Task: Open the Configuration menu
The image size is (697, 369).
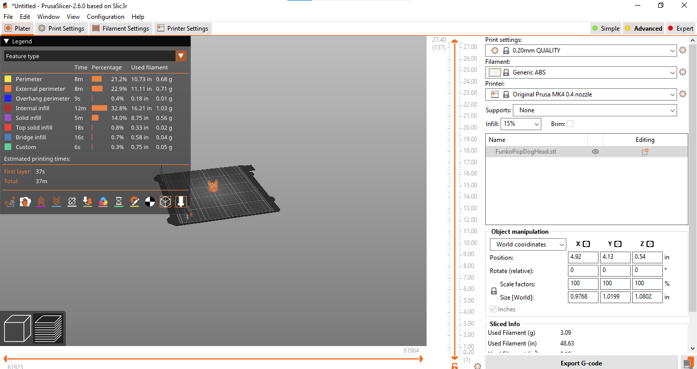Action: click(x=106, y=17)
